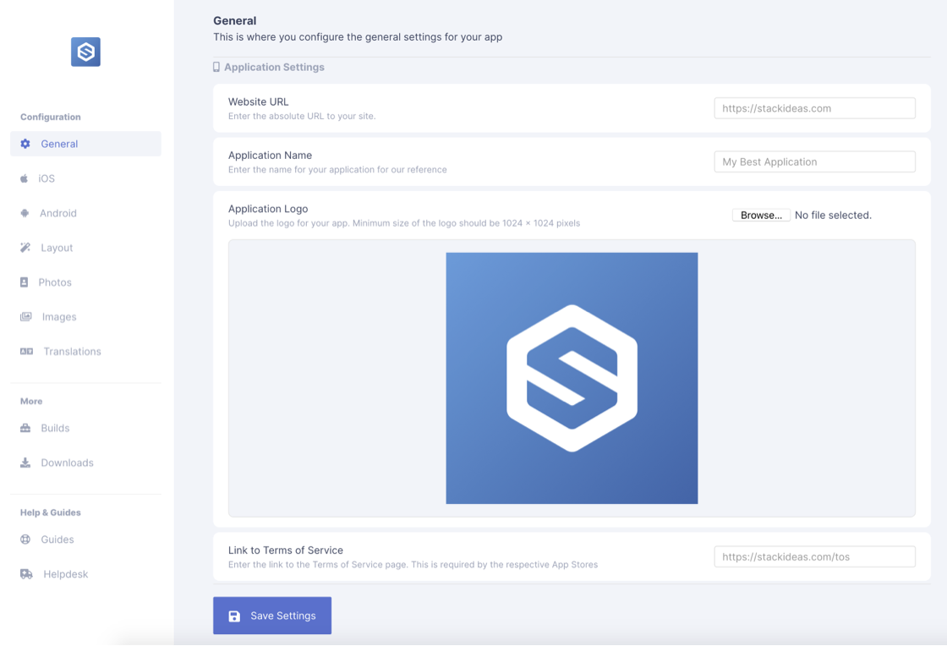Click the application logo preview image
The image size is (947, 646).
572,378
